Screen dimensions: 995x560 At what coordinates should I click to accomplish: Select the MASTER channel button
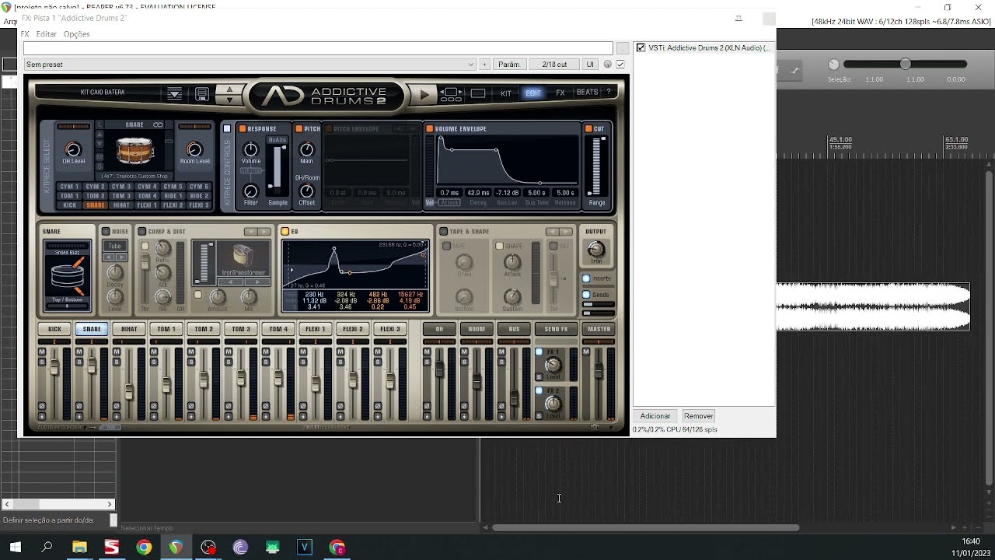click(599, 329)
